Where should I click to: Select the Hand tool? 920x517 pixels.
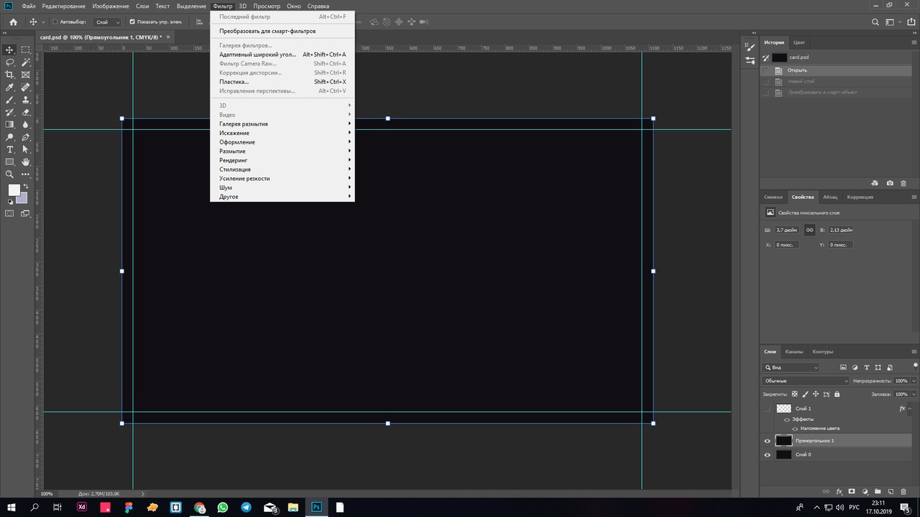[26, 162]
